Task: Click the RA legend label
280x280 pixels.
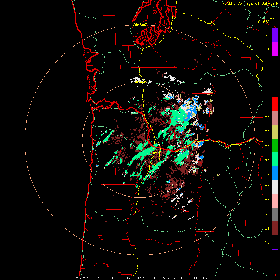Action: point(267,160)
